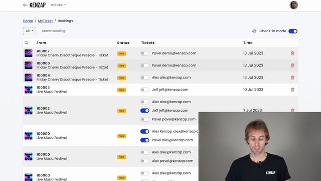Open booking number 100002
The image size is (321, 181).
(43, 109)
